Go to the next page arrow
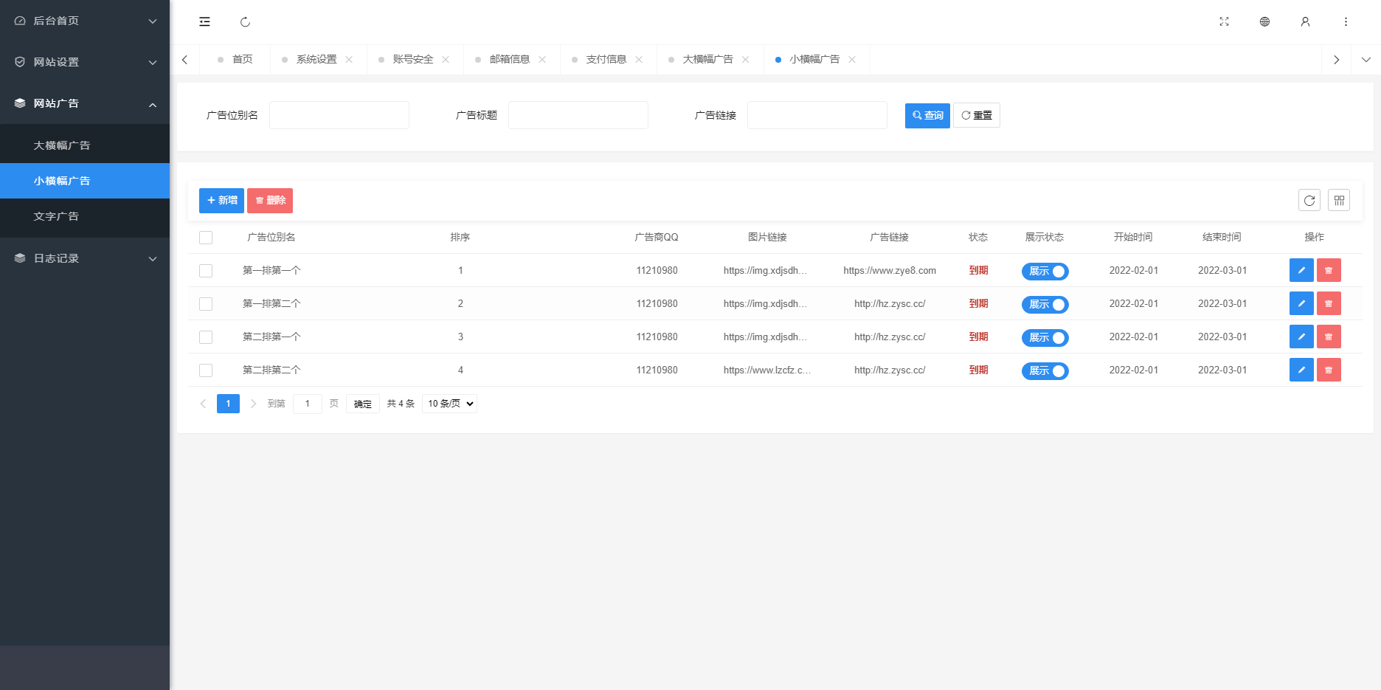Image resolution: width=1381 pixels, height=690 pixels. tap(253, 404)
